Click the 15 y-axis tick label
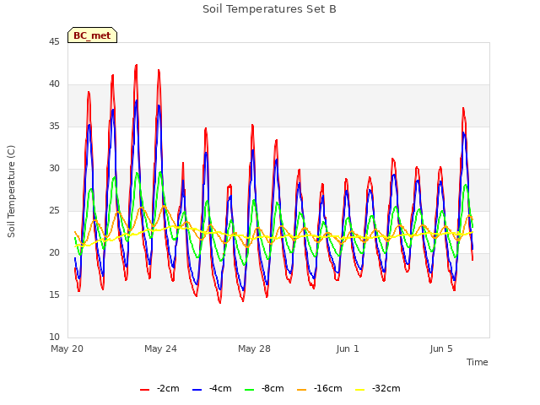540x405 pixels. (x=54, y=295)
